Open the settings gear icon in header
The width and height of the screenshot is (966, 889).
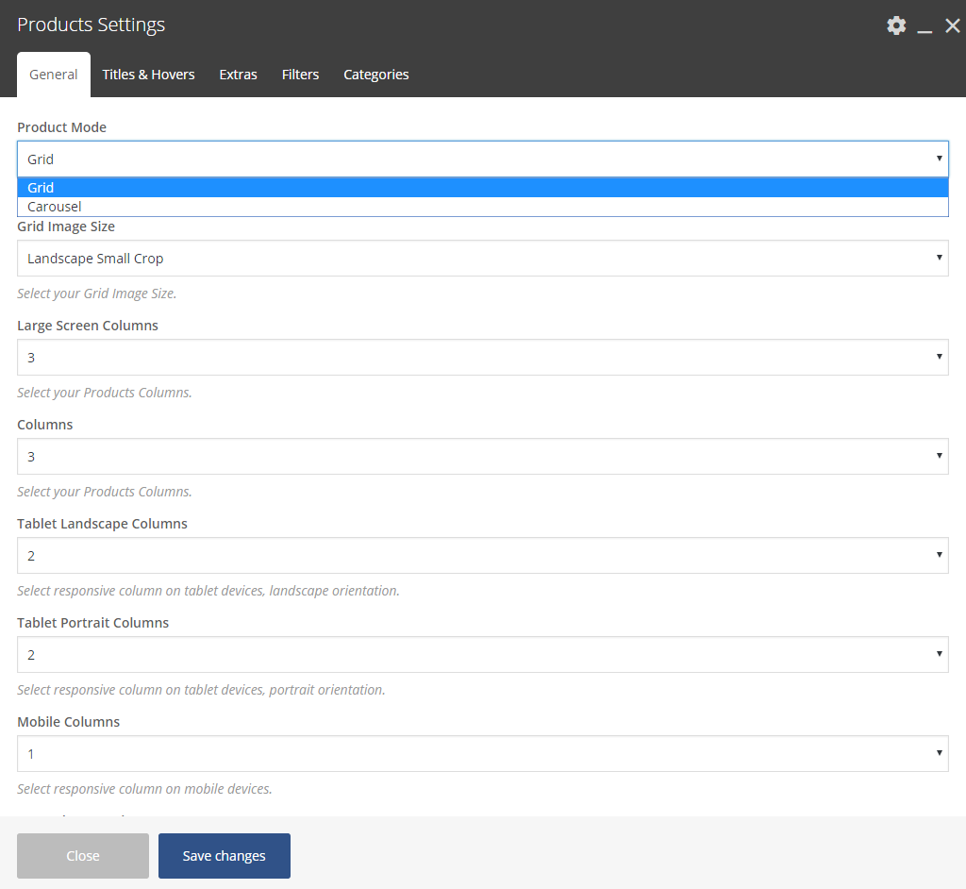(x=896, y=25)
